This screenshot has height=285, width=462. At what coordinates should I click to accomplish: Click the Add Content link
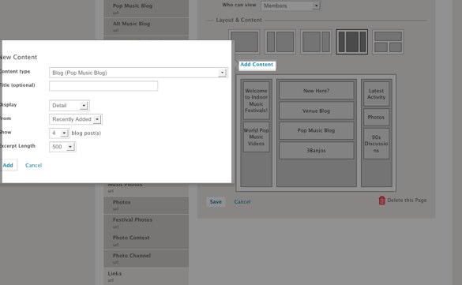(257, 65)
